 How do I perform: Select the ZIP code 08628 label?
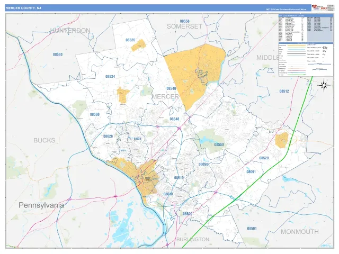pos(108,137)
